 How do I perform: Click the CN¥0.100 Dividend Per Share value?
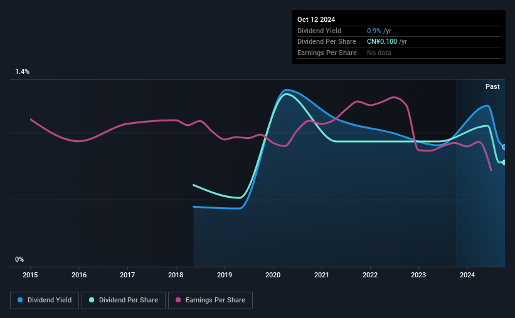click(382, 42)
